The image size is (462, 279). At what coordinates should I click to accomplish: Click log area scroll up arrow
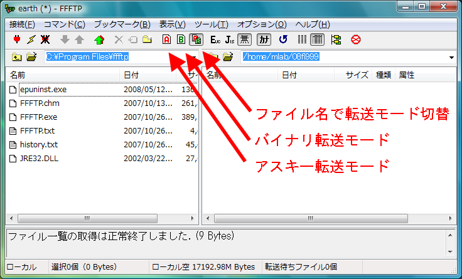[450, 235]
